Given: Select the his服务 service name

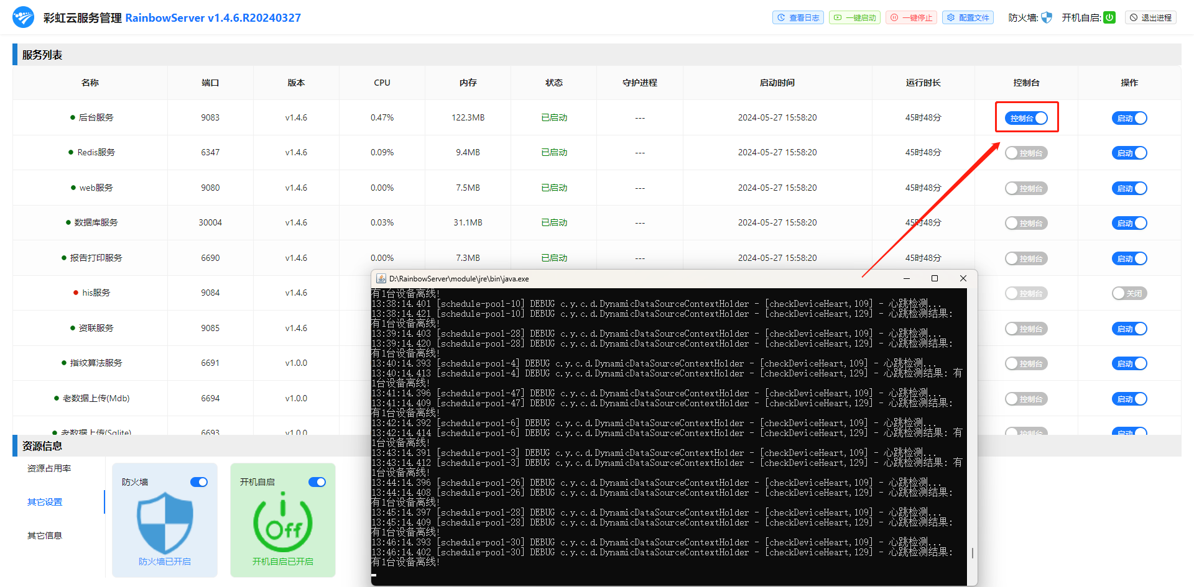Looking at the screenshot, I should (x=96, y=293).
